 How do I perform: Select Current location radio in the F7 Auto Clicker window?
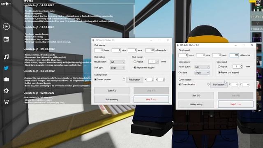point(95,79)
